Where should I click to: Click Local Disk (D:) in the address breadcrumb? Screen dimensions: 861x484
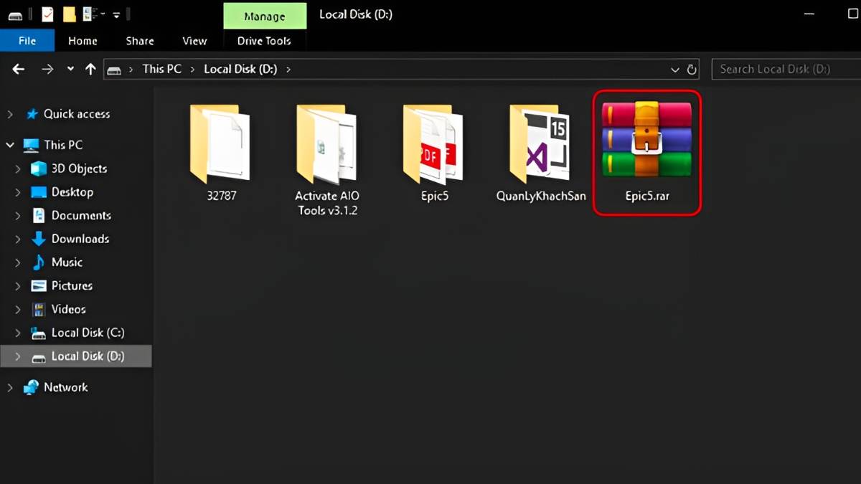(240, 69)
